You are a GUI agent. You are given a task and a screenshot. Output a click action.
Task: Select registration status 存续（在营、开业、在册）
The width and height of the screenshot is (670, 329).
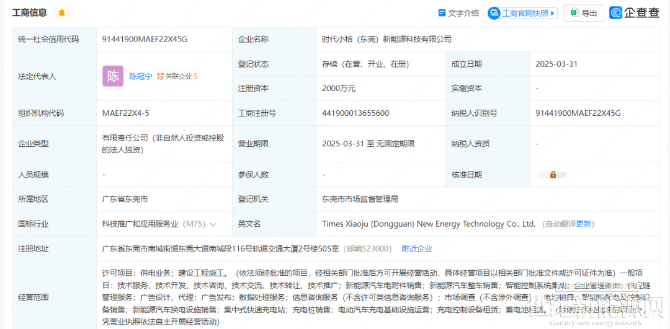pos(366,64)
